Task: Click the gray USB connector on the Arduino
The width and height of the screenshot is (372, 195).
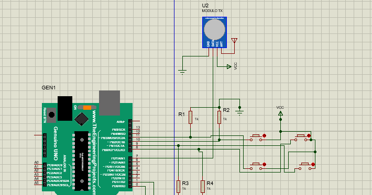Action: (110, 102)
